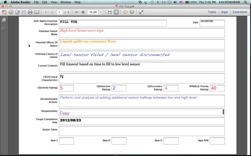This screenshot has width=251, height=156.
Task: Print the document using printer icon
Action: [x=30, y=12]
